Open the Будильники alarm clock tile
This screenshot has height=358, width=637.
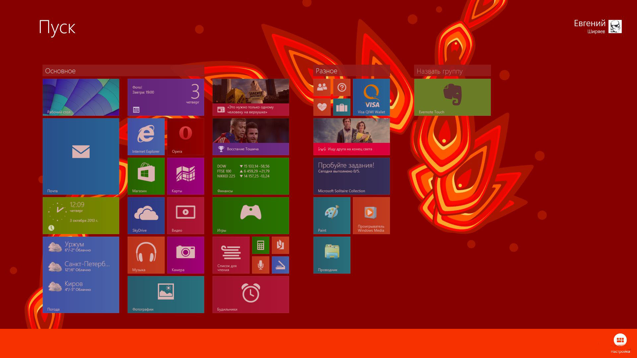(x=250, y=294)
